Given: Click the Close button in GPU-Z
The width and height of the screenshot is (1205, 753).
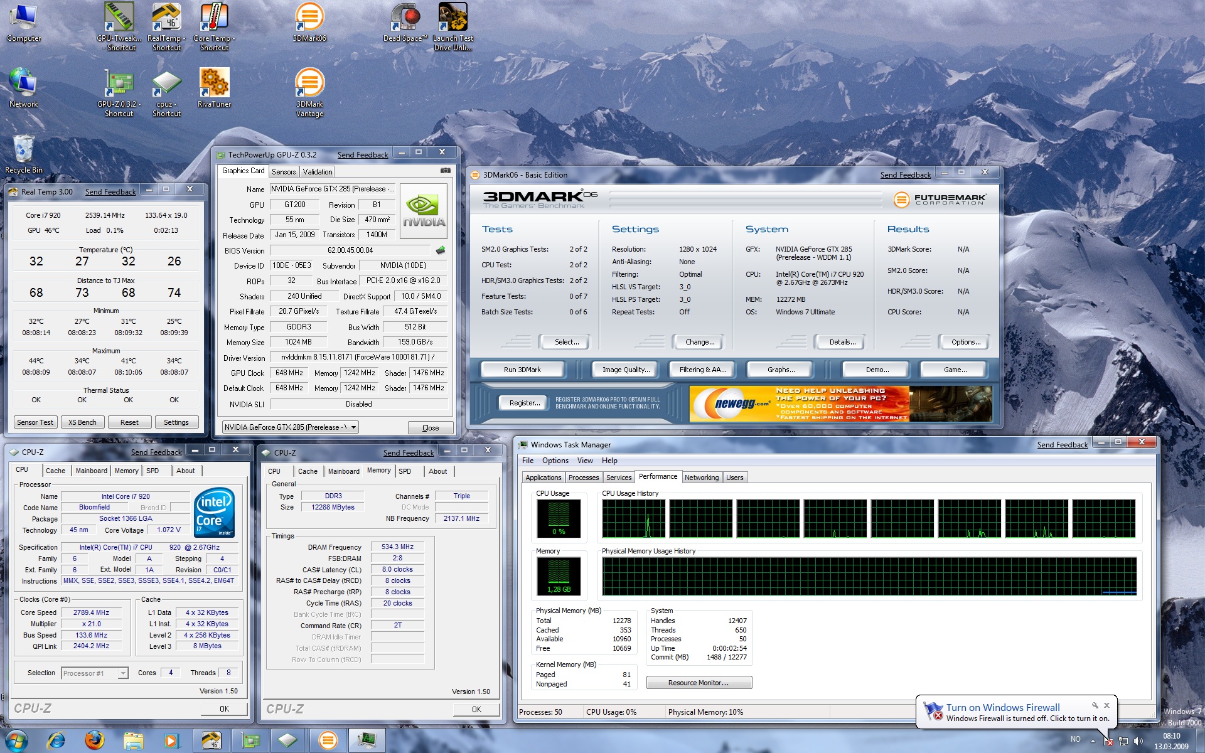Looking at the screenshot, I should point(431,428).
